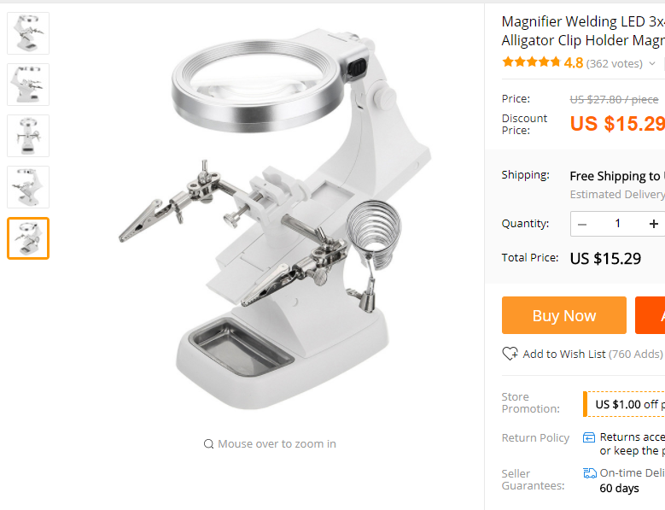665x510 pixels.
Task: Click the orange Add to Cart button
Action: 650,315
